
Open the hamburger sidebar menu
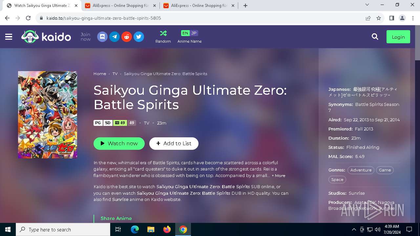pyautogui.click(x=9, y=37)
